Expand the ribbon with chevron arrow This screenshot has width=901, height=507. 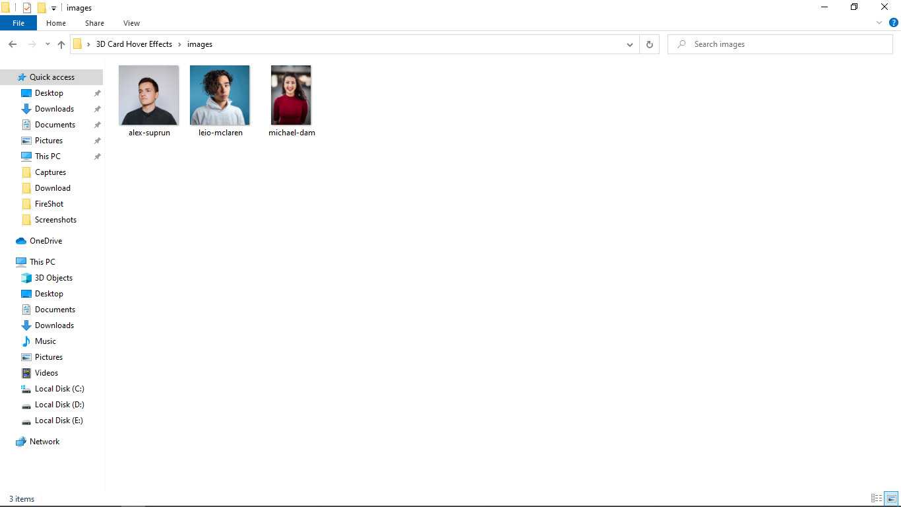click(x=879, y=22)
